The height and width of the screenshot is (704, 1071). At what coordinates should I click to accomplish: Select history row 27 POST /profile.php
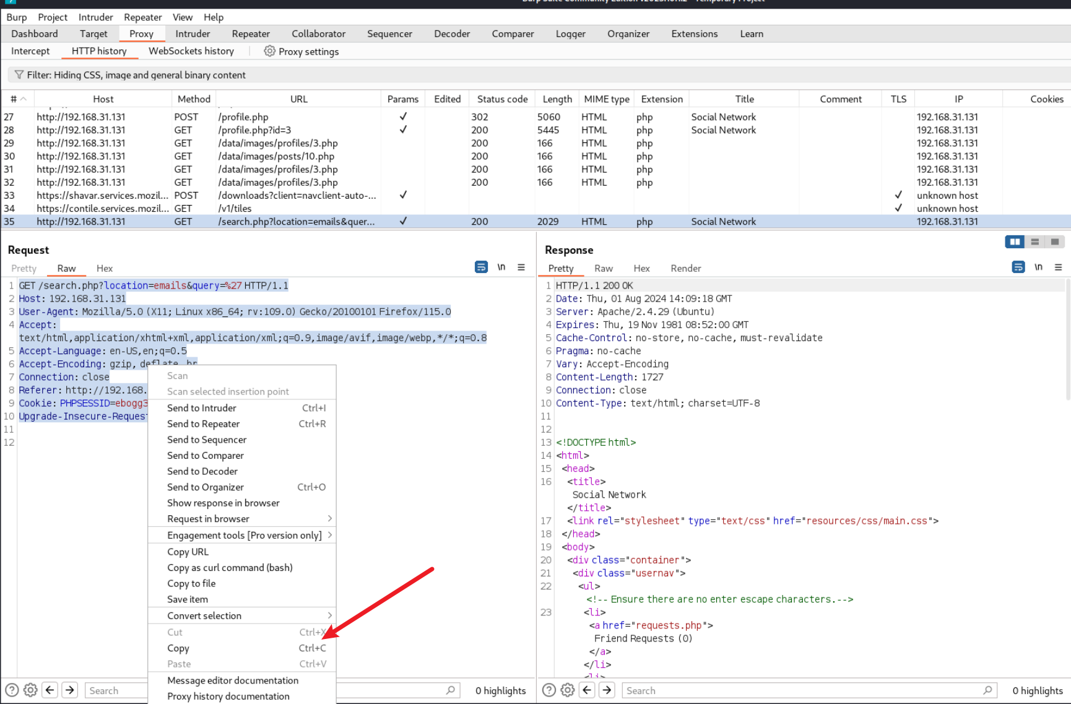535,116
